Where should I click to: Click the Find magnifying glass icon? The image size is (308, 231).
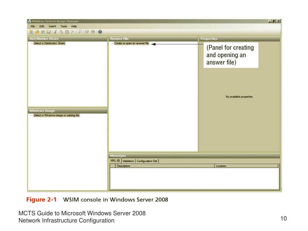click(80, 32)
